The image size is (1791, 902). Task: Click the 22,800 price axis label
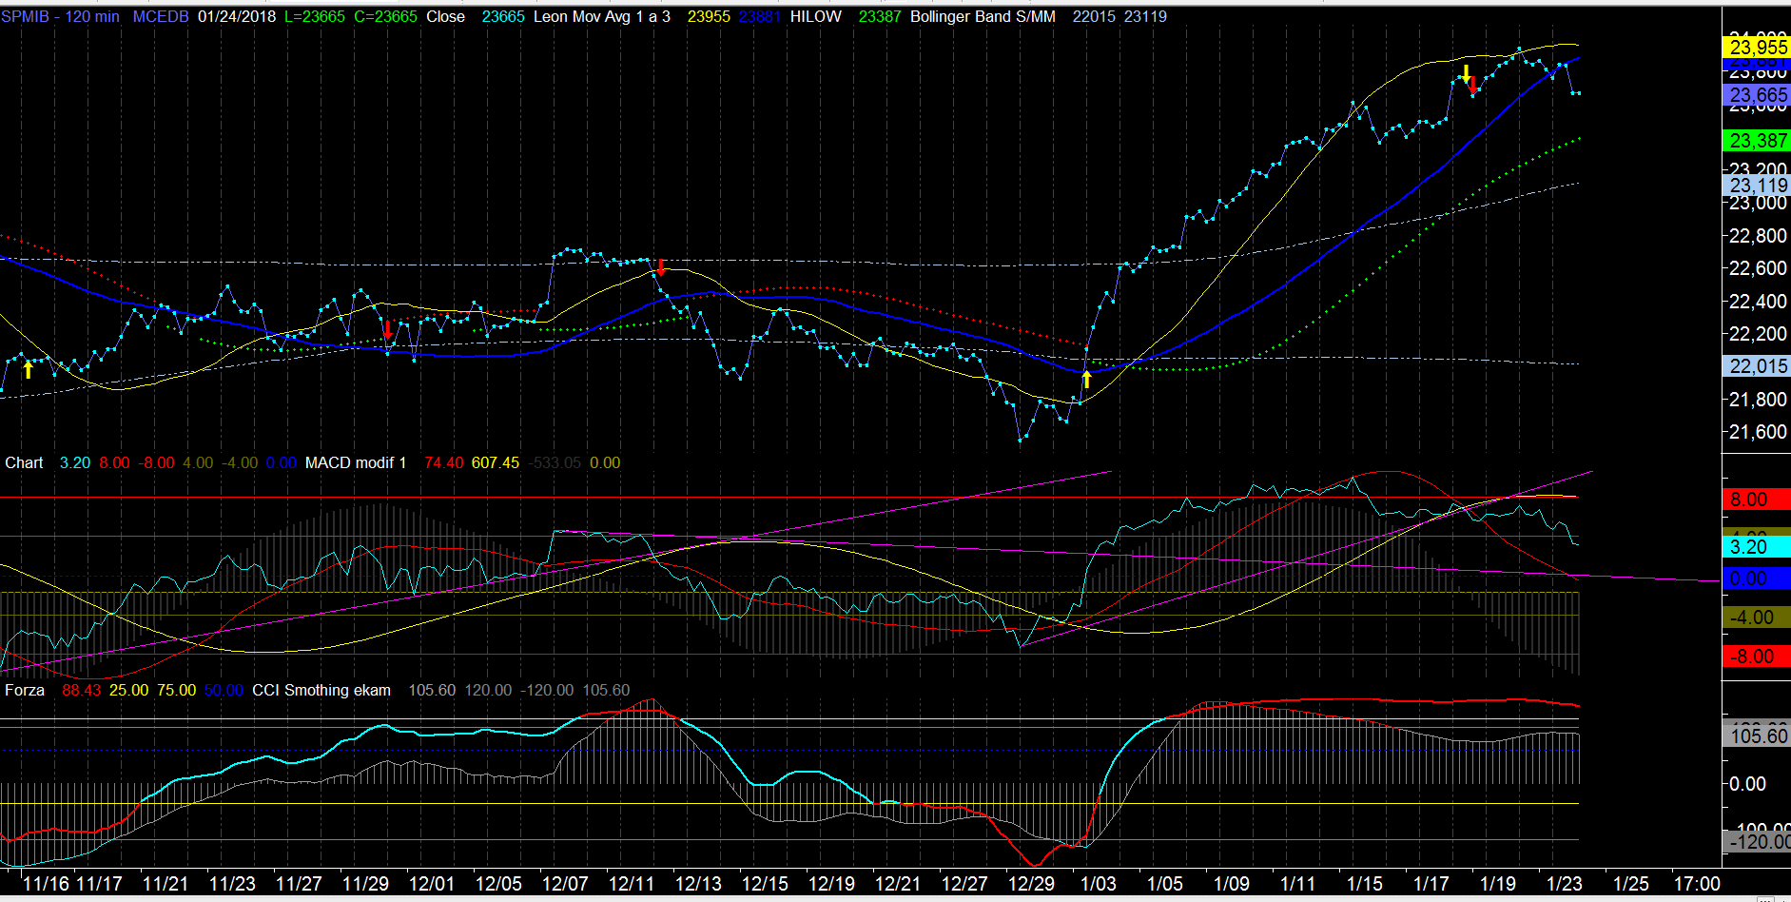pos(1758,236)
